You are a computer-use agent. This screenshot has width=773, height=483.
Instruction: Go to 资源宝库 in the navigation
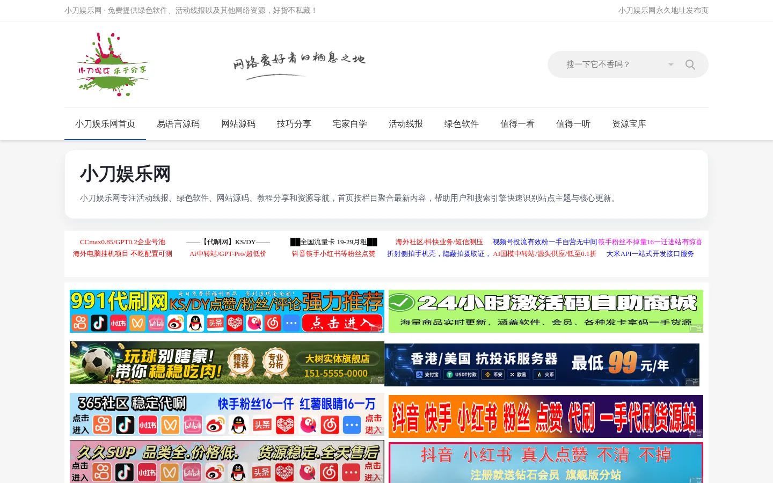629,124
